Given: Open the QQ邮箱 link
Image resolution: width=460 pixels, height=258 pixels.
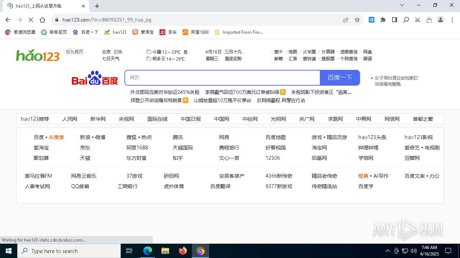Looking at the screenshot, I should pyautogui.click(x=80, y=186).
